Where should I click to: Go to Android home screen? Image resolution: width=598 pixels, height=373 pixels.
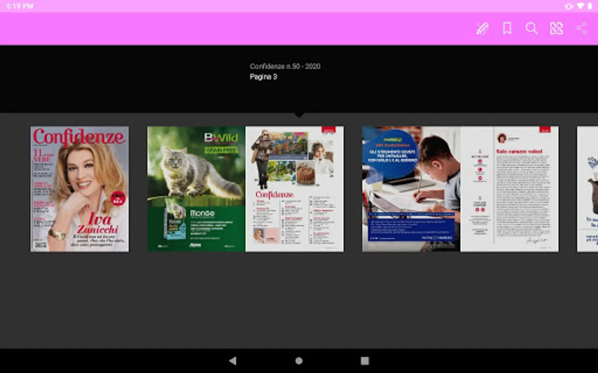pos(299,361)
